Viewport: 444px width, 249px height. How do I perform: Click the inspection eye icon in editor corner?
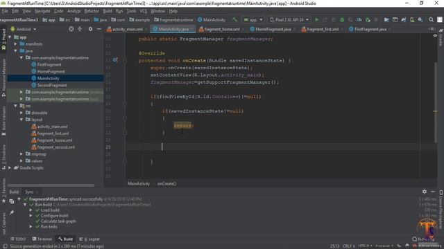(x=435, y=36)
